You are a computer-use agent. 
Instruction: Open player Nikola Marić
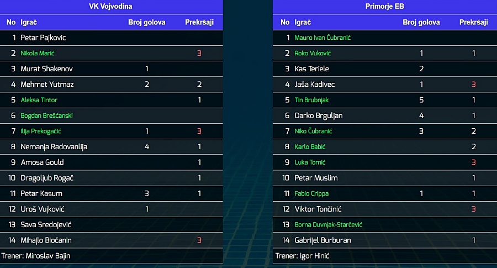coord(38,53)
